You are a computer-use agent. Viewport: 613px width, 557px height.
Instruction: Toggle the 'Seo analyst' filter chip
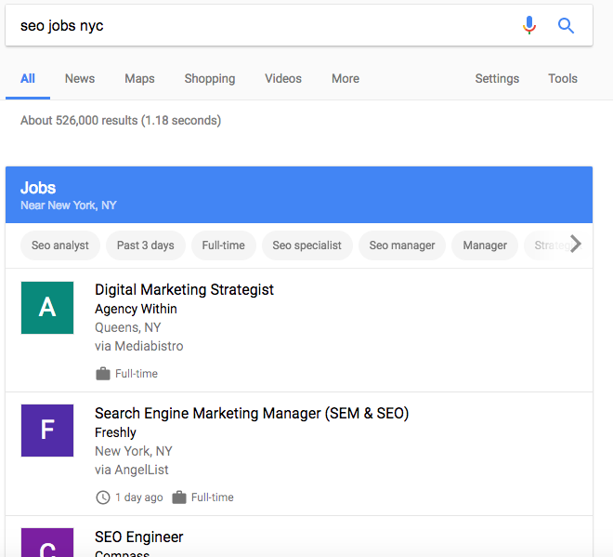pos(60,245)
